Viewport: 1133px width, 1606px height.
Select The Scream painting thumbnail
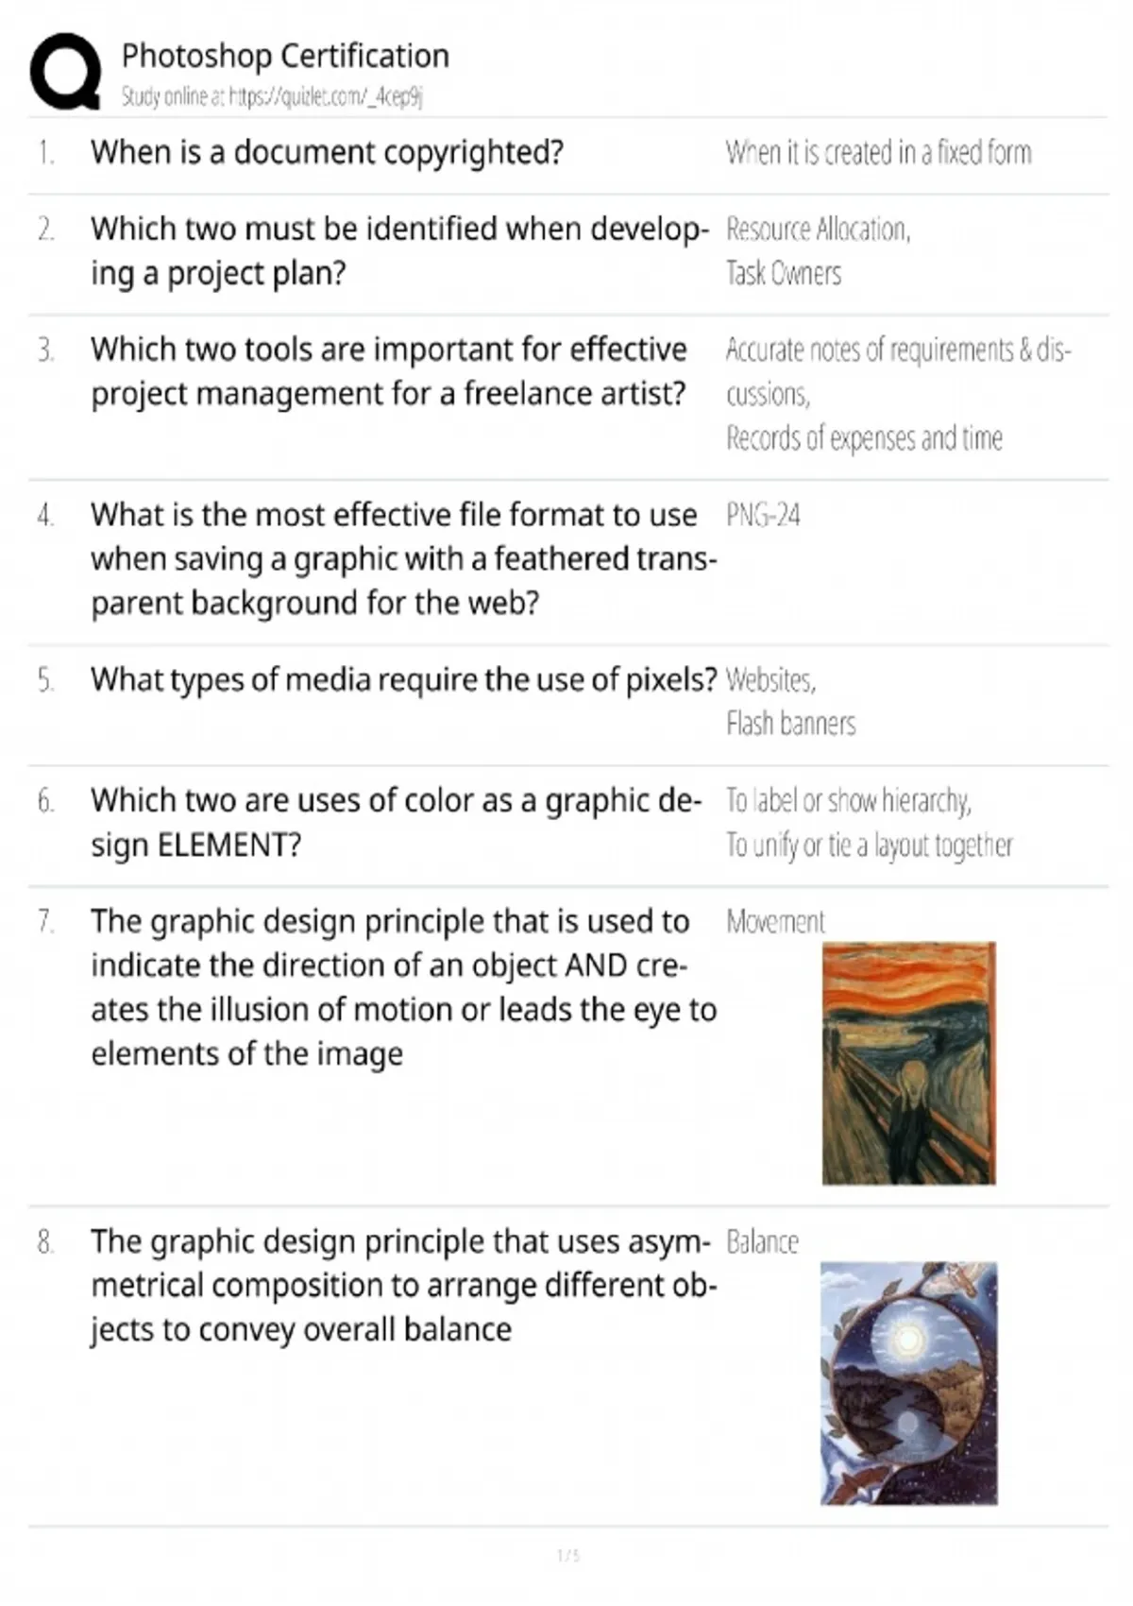(x=908, y=1063)
